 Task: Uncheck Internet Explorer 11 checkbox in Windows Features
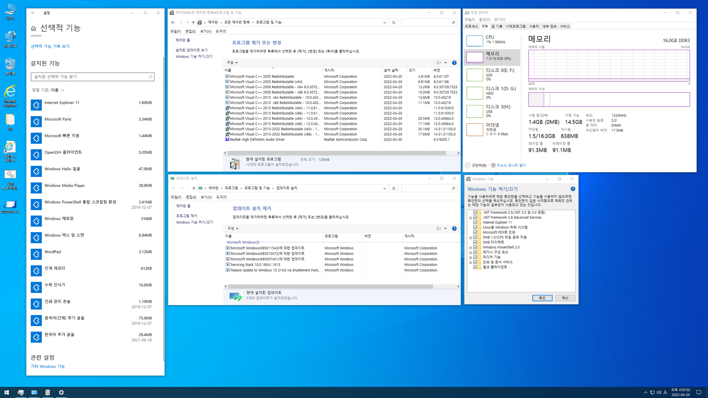click(x=475, y=222)
